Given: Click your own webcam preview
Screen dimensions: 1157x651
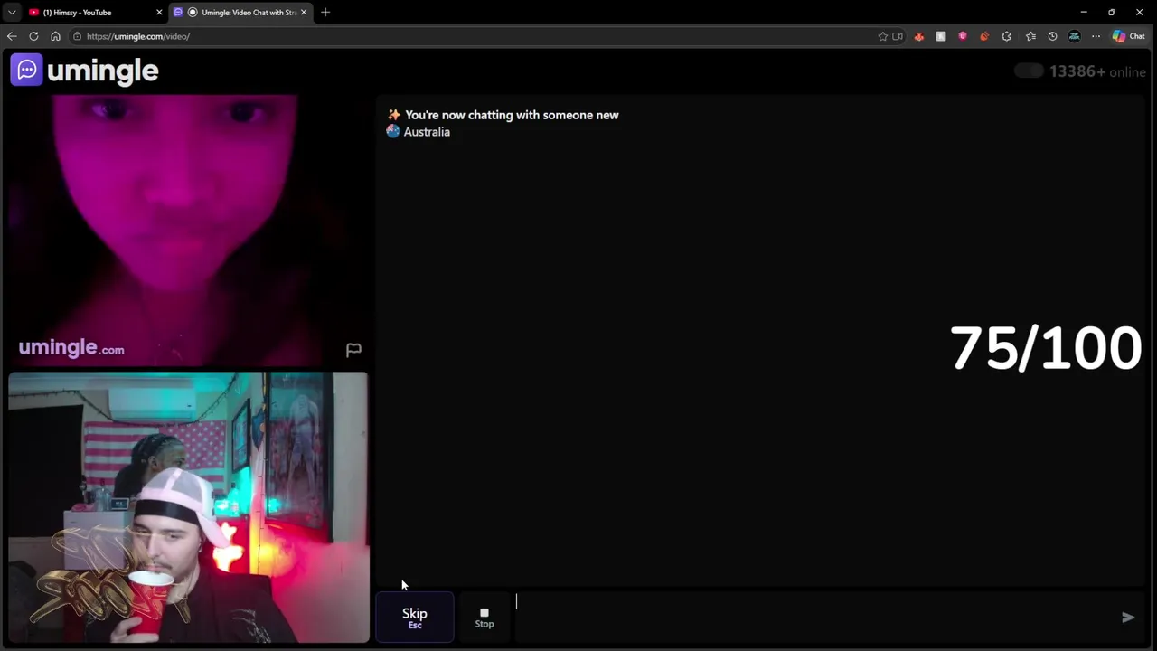Looking at the screenshot, I should (188, 507).
